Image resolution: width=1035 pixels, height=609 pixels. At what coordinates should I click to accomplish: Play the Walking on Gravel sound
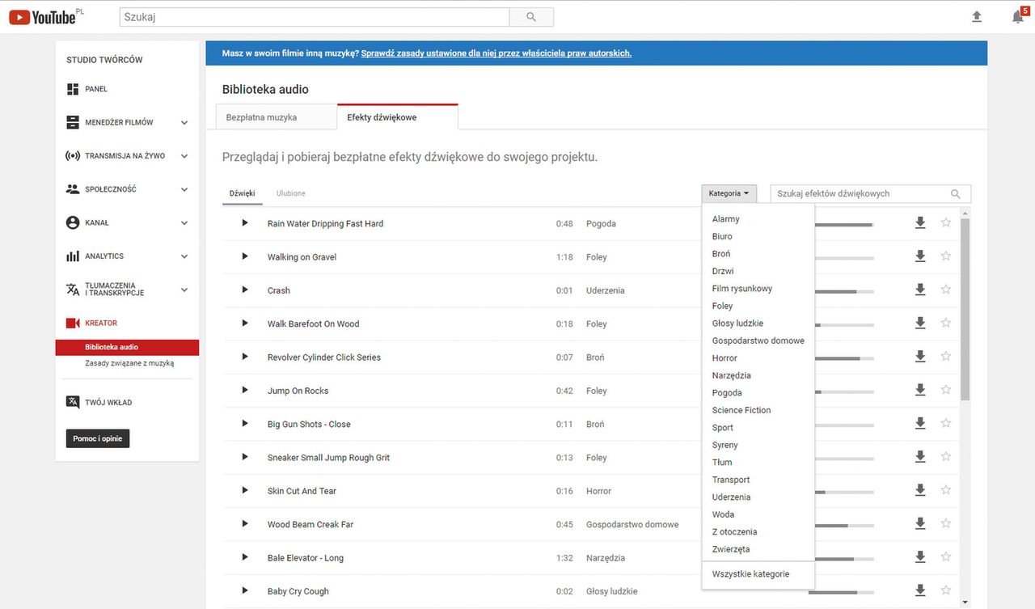click(245, 256)
